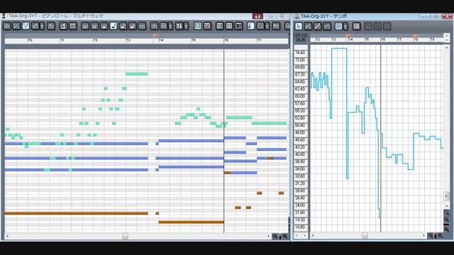
Task: Click the view button right of the highlighted one
Action: (207, 26)
